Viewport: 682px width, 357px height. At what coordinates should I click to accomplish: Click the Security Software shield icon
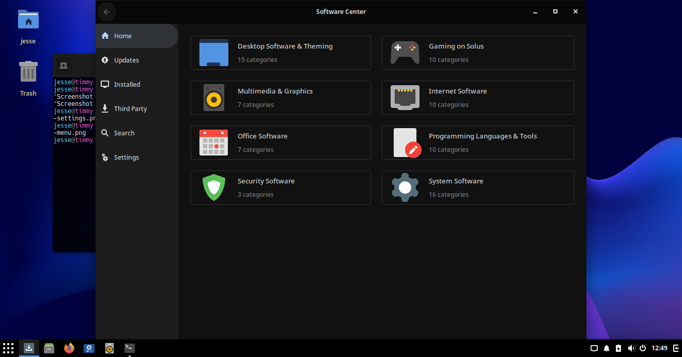click(214, 188)
